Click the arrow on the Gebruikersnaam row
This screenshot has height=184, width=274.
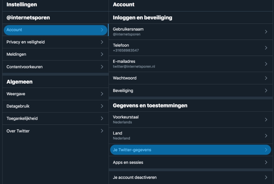coord(266,32)
